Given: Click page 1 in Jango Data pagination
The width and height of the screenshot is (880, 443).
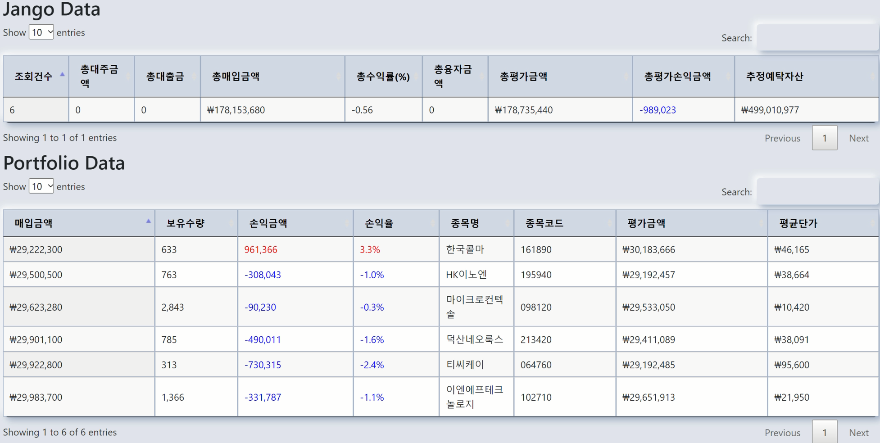Looking at the screenshot, I should pyautogui.click(x=824, y=138).
